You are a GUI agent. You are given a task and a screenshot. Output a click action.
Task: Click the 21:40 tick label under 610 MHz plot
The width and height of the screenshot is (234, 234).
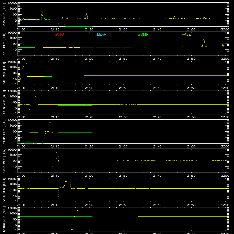(x=157, y=88)
